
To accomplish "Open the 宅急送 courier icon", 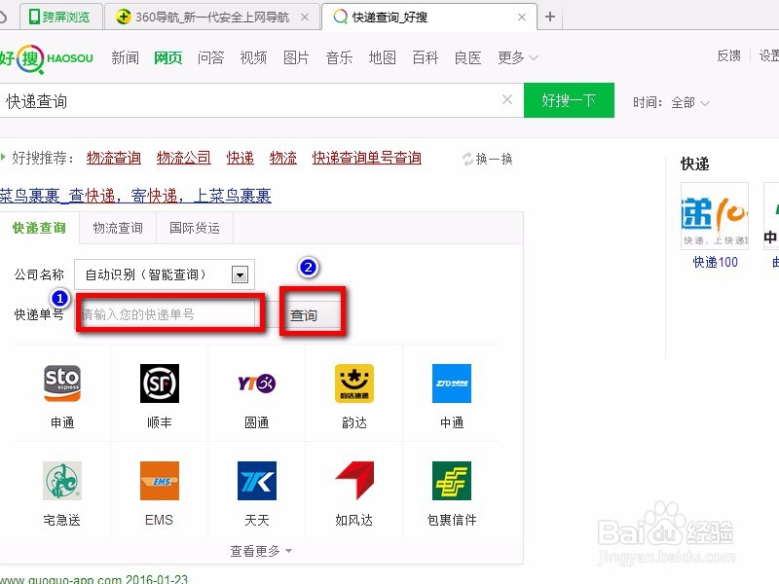I will point(62,481).
